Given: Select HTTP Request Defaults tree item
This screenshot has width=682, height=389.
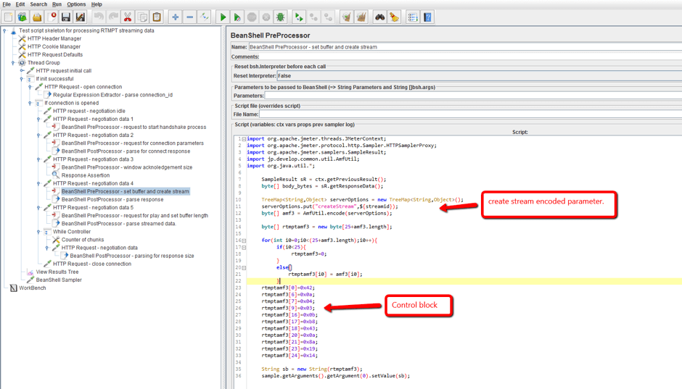Looking at the screenshot, I should click(55, 55).
